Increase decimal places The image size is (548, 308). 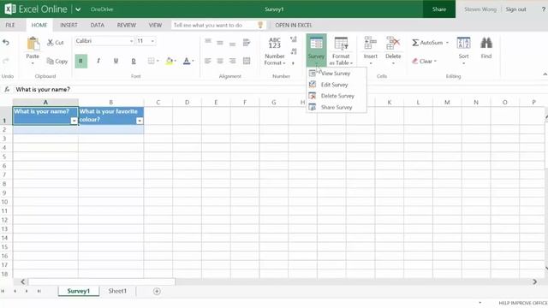[294, 39]
